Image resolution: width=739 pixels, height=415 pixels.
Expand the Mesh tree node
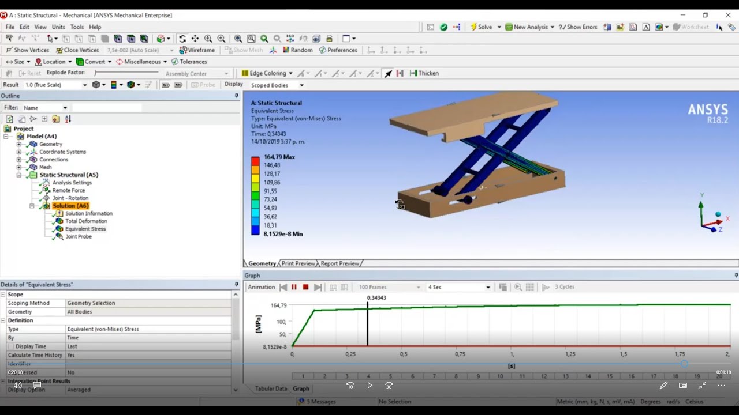[x=18, y=167]
